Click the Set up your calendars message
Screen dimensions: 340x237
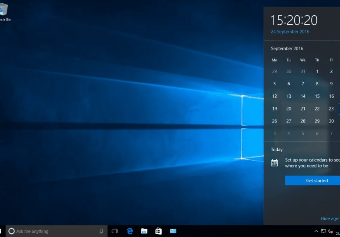click(312, 163)
